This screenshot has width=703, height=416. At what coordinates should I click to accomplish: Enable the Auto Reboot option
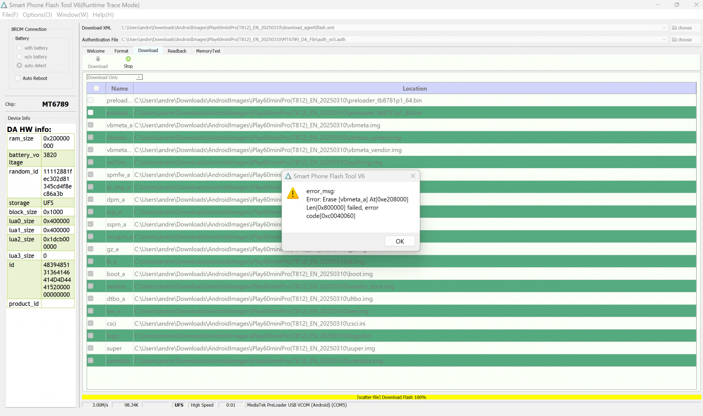[18, 78]
